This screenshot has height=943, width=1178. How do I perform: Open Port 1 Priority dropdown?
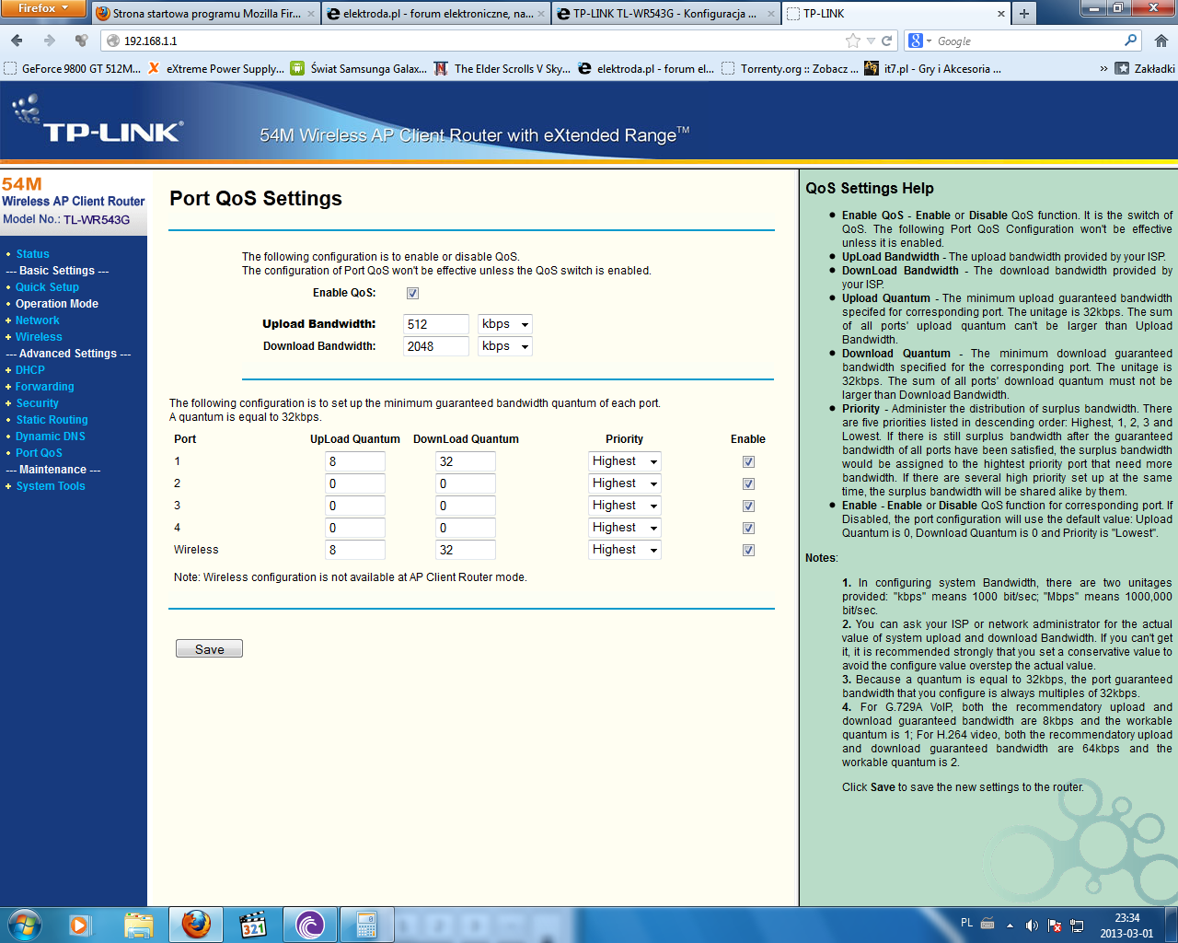tap(625, 461)
